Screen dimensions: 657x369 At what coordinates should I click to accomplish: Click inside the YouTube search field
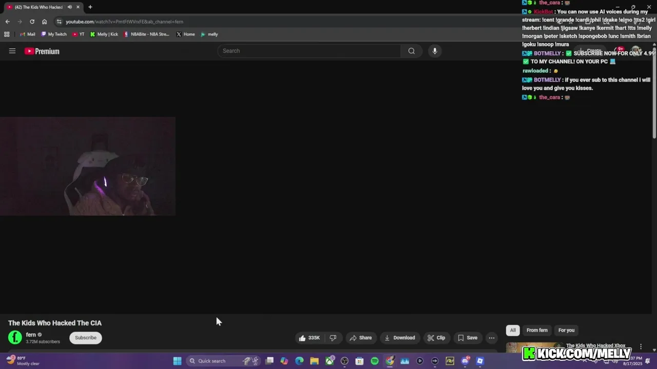click(310, 51)
